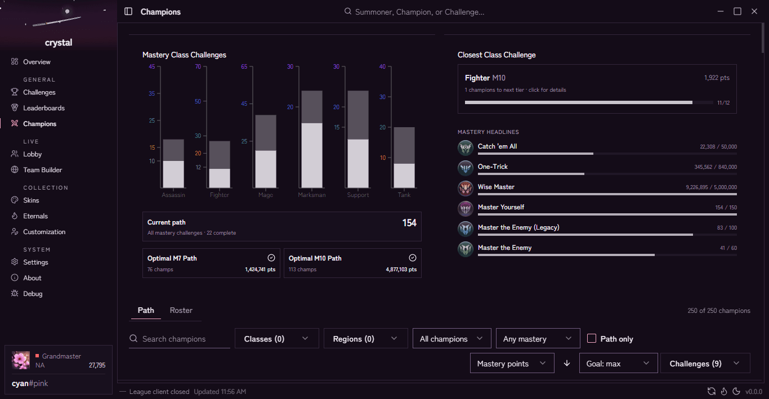The image size is (769, 399).
Task: Click the pink flower profile avatar
Action: coord(21,361)
